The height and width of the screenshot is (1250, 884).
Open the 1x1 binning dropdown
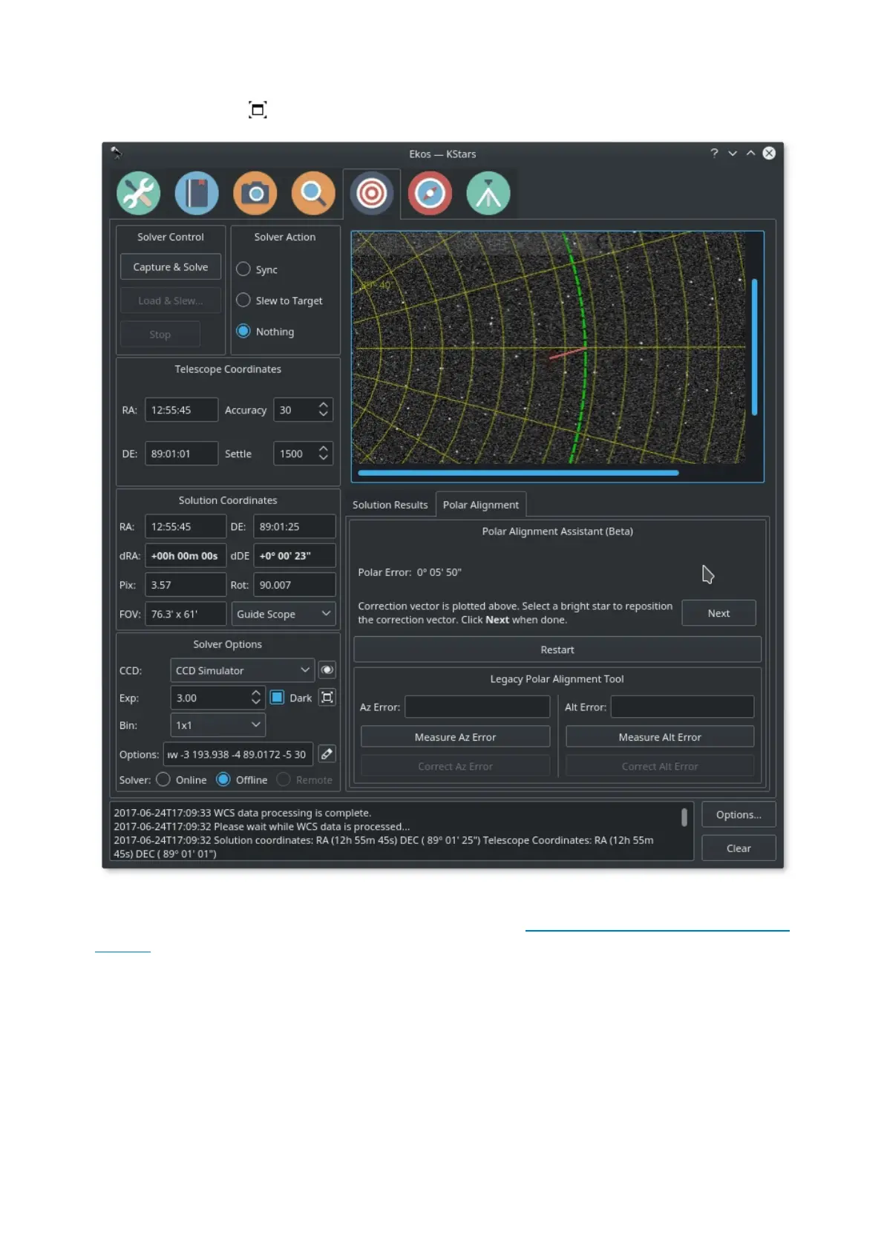click(217, 725)
